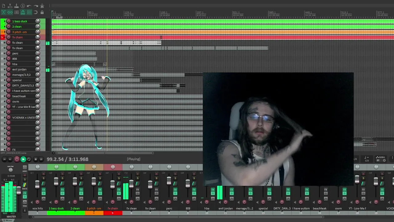
Task: Arm the 'fx chain' track in track list
Action: click(x=9, y=37)
